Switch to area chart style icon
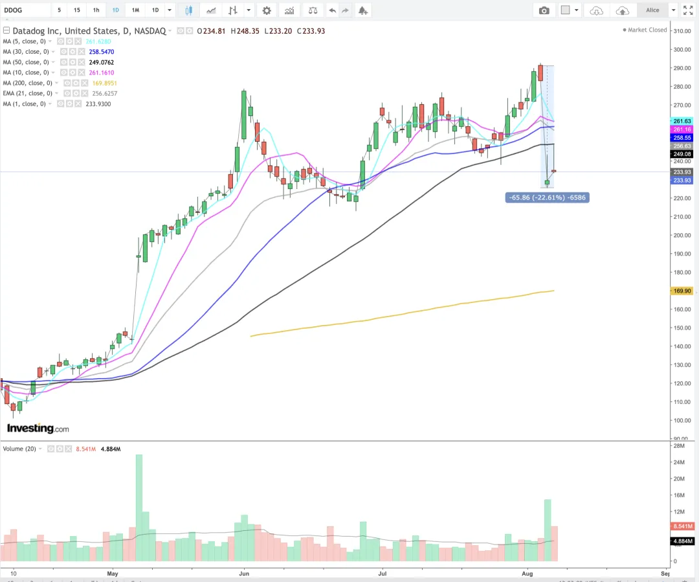The image size is (699, 582). click(x=211, y=10)
